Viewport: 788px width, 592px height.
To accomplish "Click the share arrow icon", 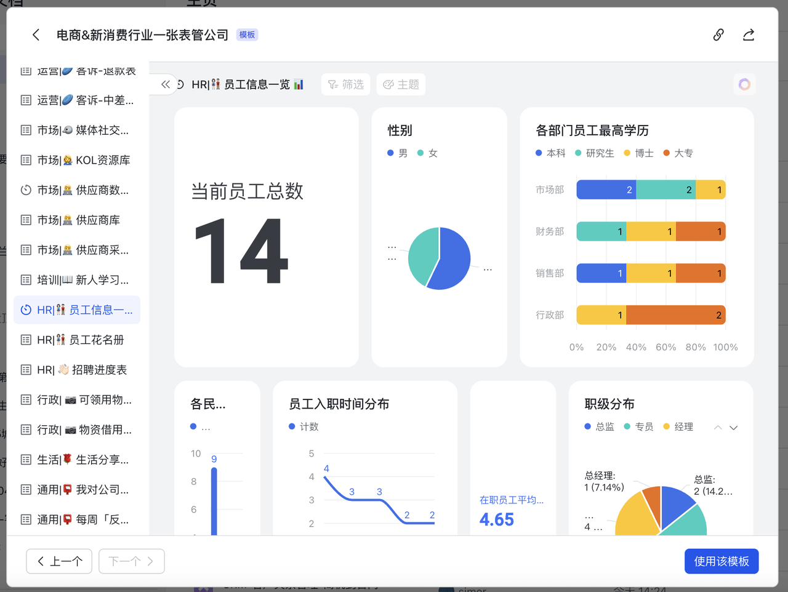I will 748,35.
